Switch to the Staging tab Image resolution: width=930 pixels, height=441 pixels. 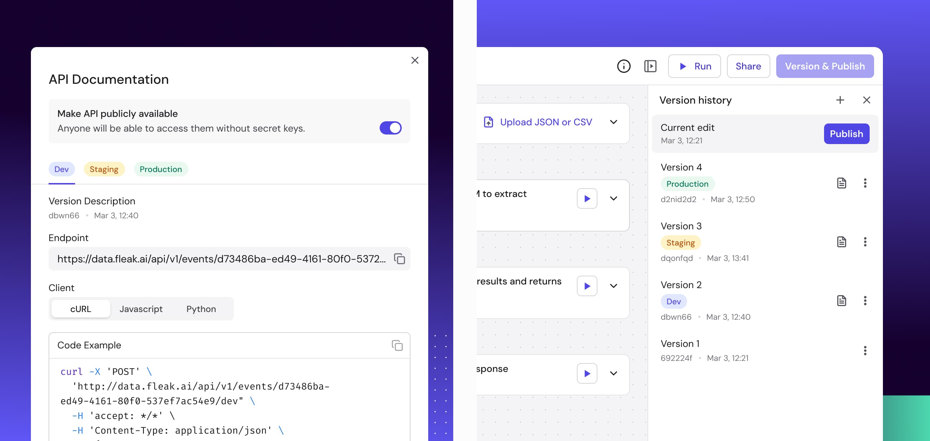coord(104,169)
